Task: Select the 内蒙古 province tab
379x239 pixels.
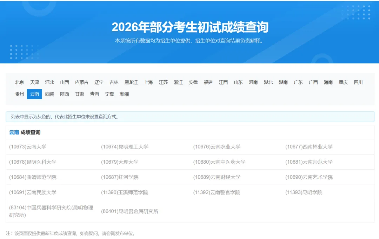Action: pyautogui.click(x=82, y=82)
